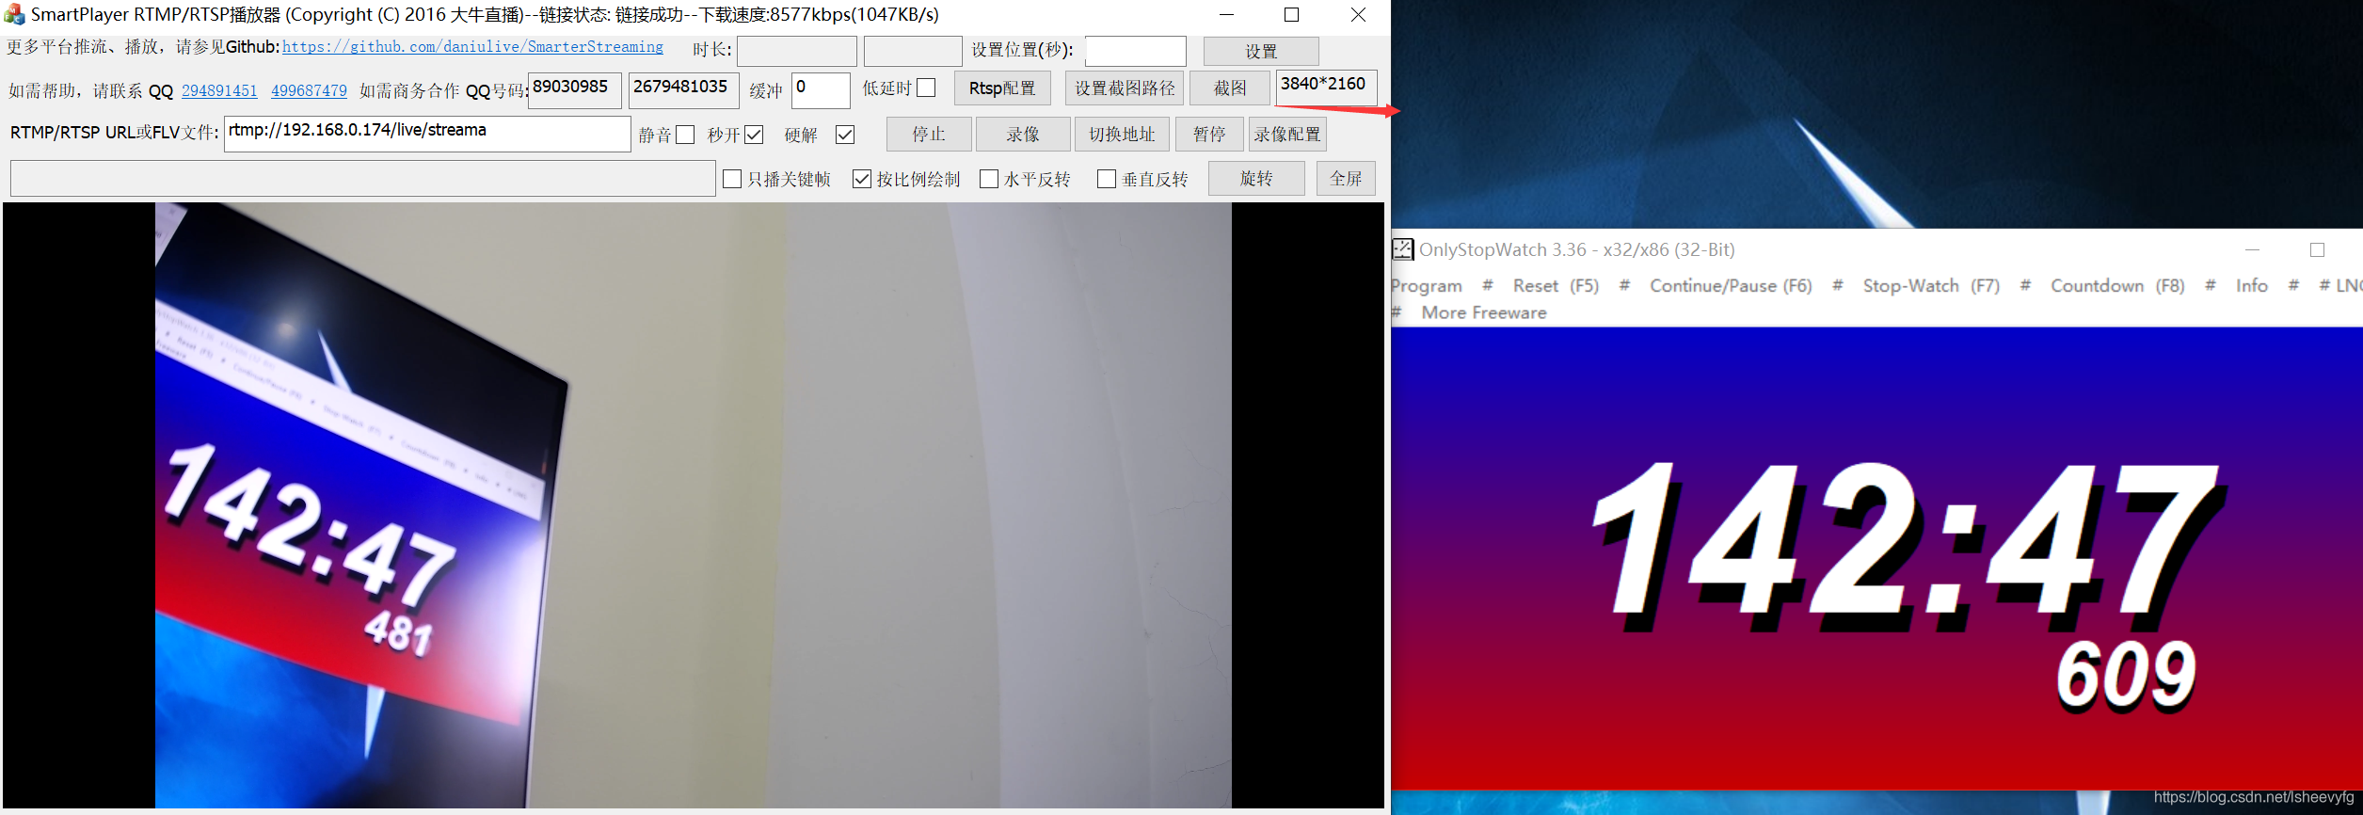Click the 设置 button

1261,51
